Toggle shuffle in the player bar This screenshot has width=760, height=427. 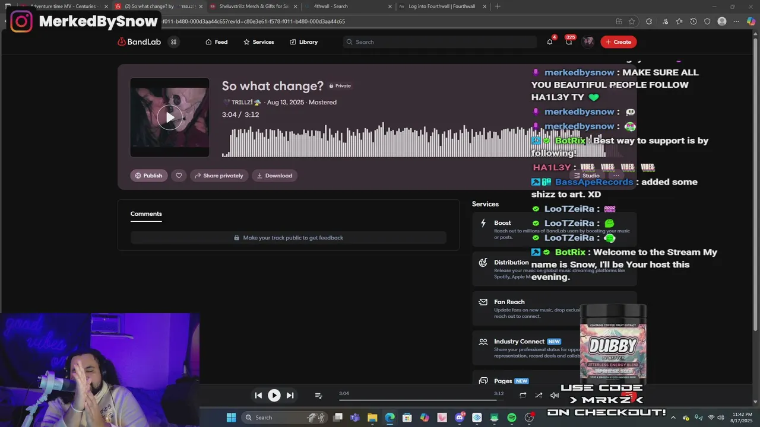click(x=539, y=395)
